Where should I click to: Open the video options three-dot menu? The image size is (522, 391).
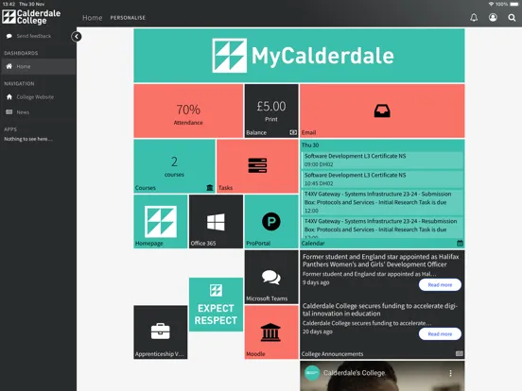click(x=450, y=373)
